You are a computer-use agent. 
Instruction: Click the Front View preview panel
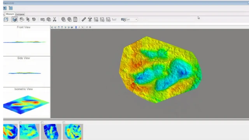click(27, 40)
